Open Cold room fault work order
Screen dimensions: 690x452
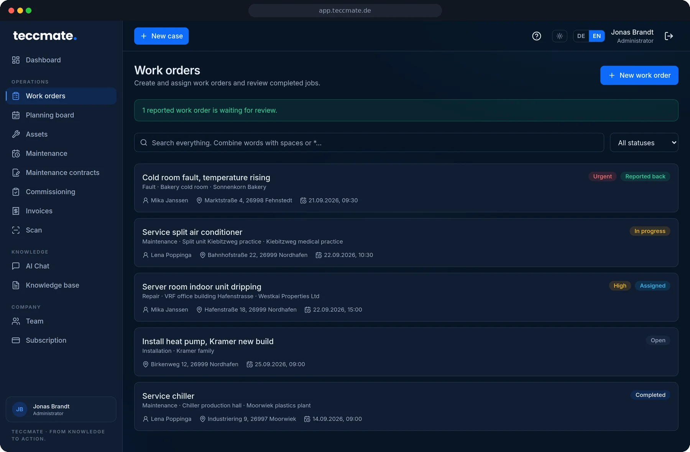[406, 188]
